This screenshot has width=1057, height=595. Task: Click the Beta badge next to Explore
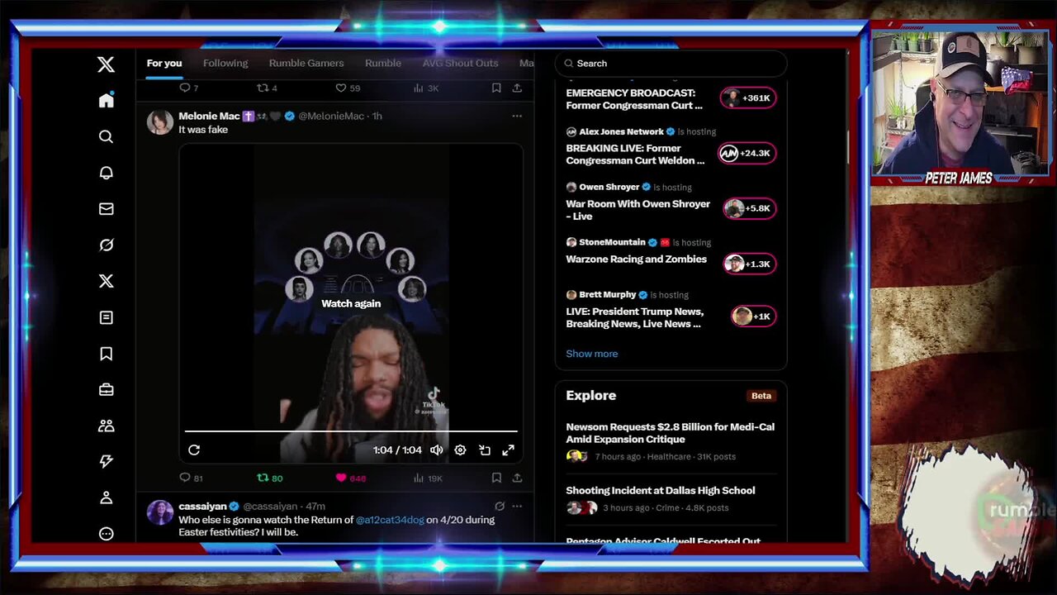point(761,396)
